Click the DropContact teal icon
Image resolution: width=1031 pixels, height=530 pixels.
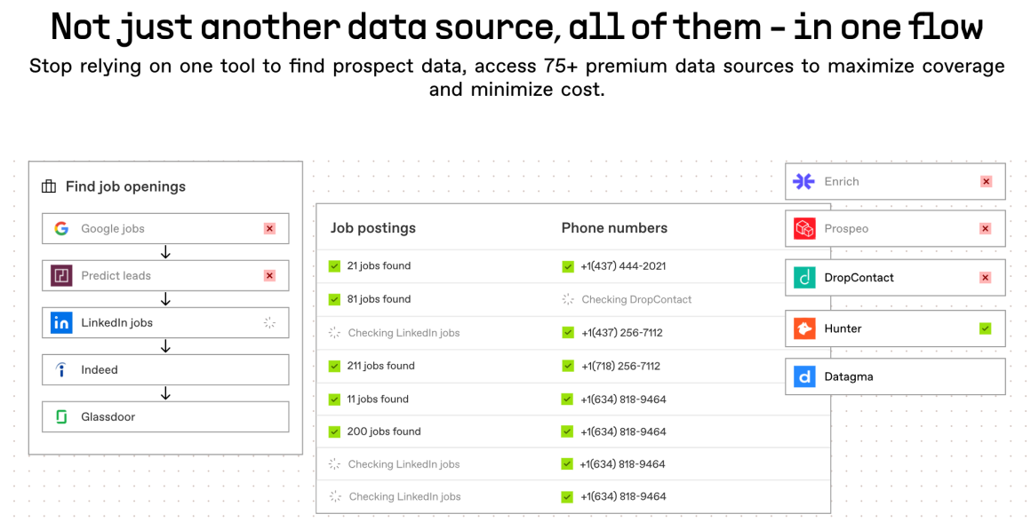pyautogui.click(x=804, y=278)
